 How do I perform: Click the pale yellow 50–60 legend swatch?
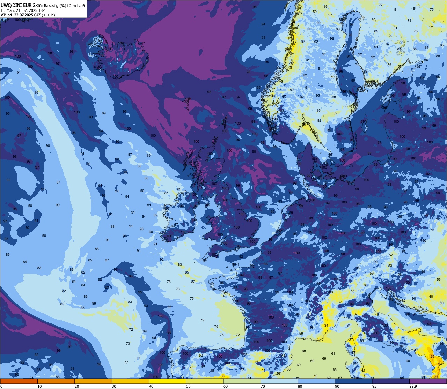click(x=205, y=381)
